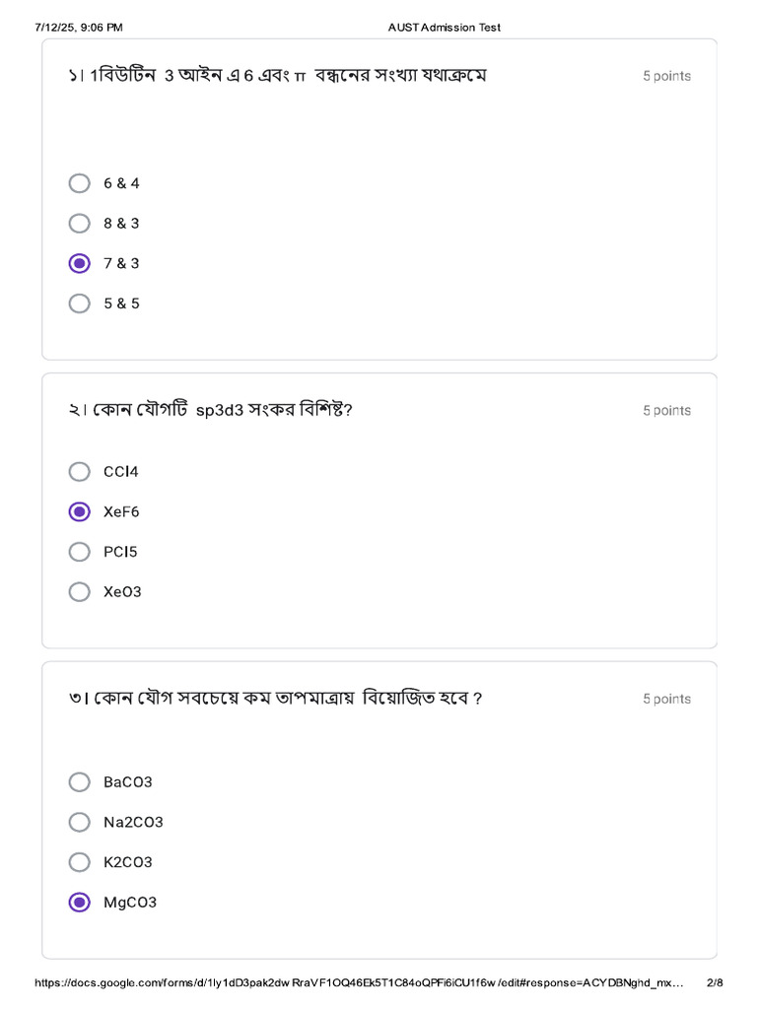This screenshot has height=1009, width=757.
Task: Click the "AUST Admission Test" page title
Action: 445,28
